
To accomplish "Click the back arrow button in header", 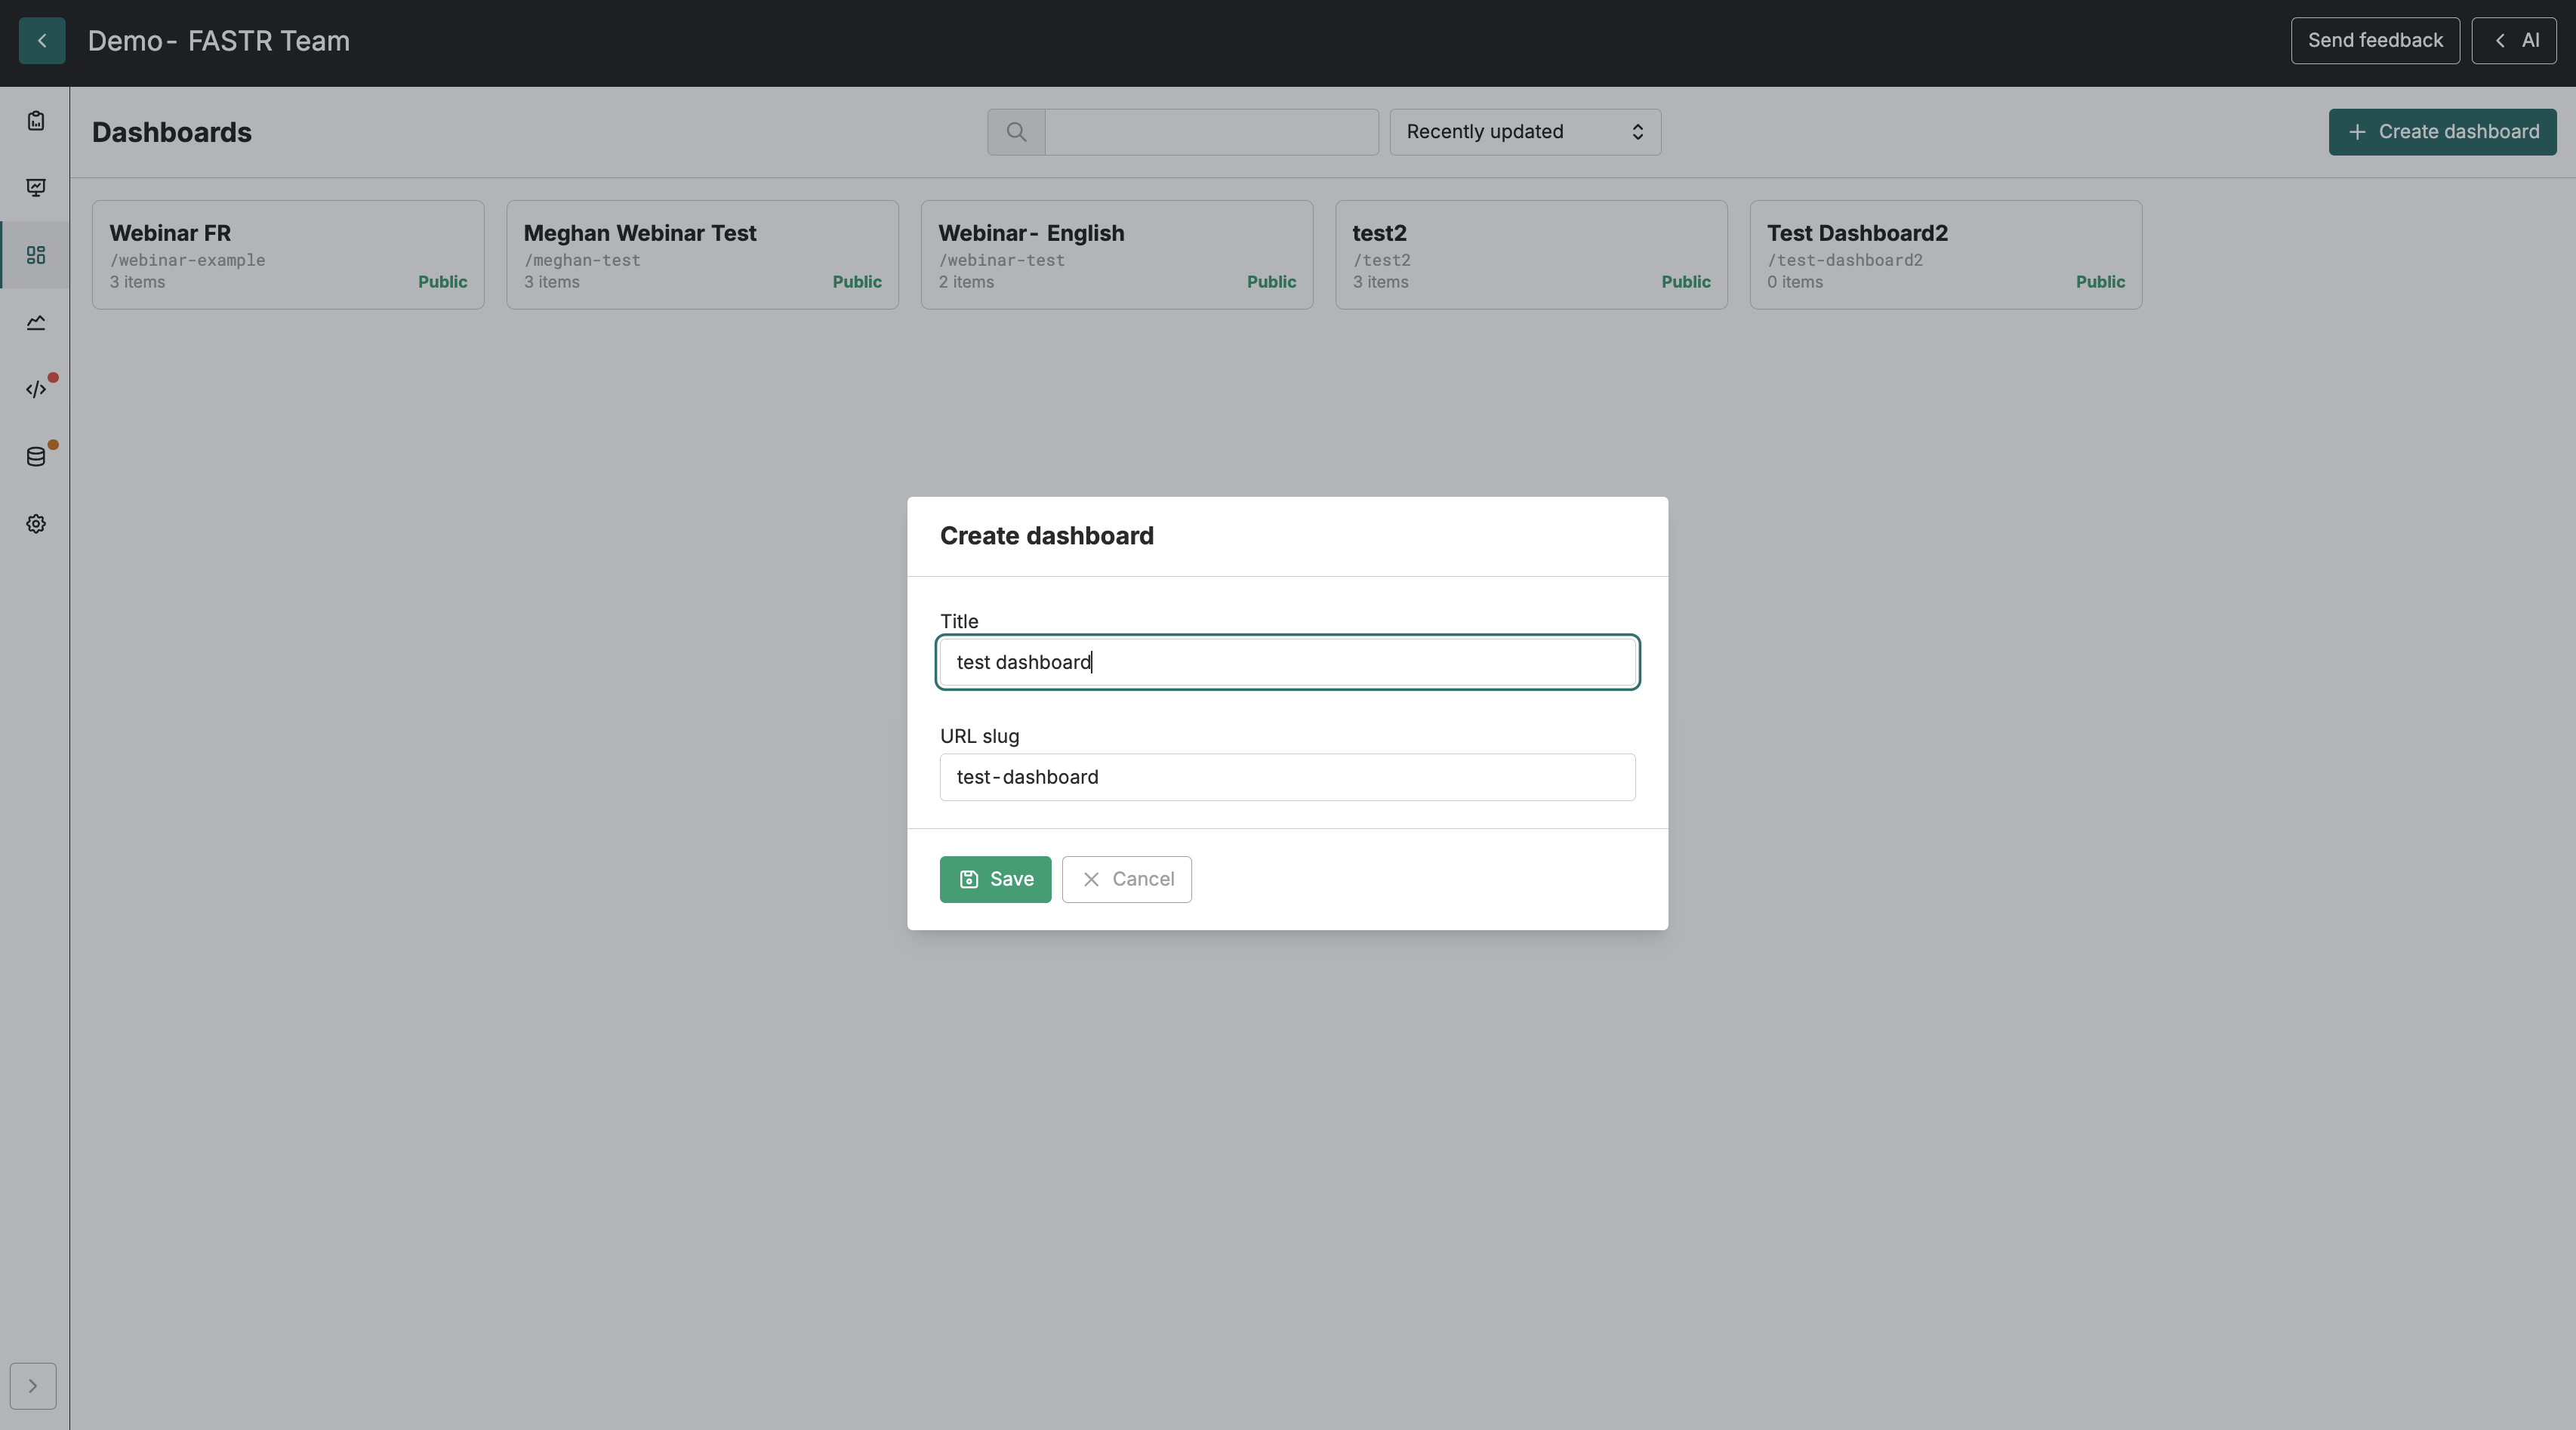I will tap(42, 41).
